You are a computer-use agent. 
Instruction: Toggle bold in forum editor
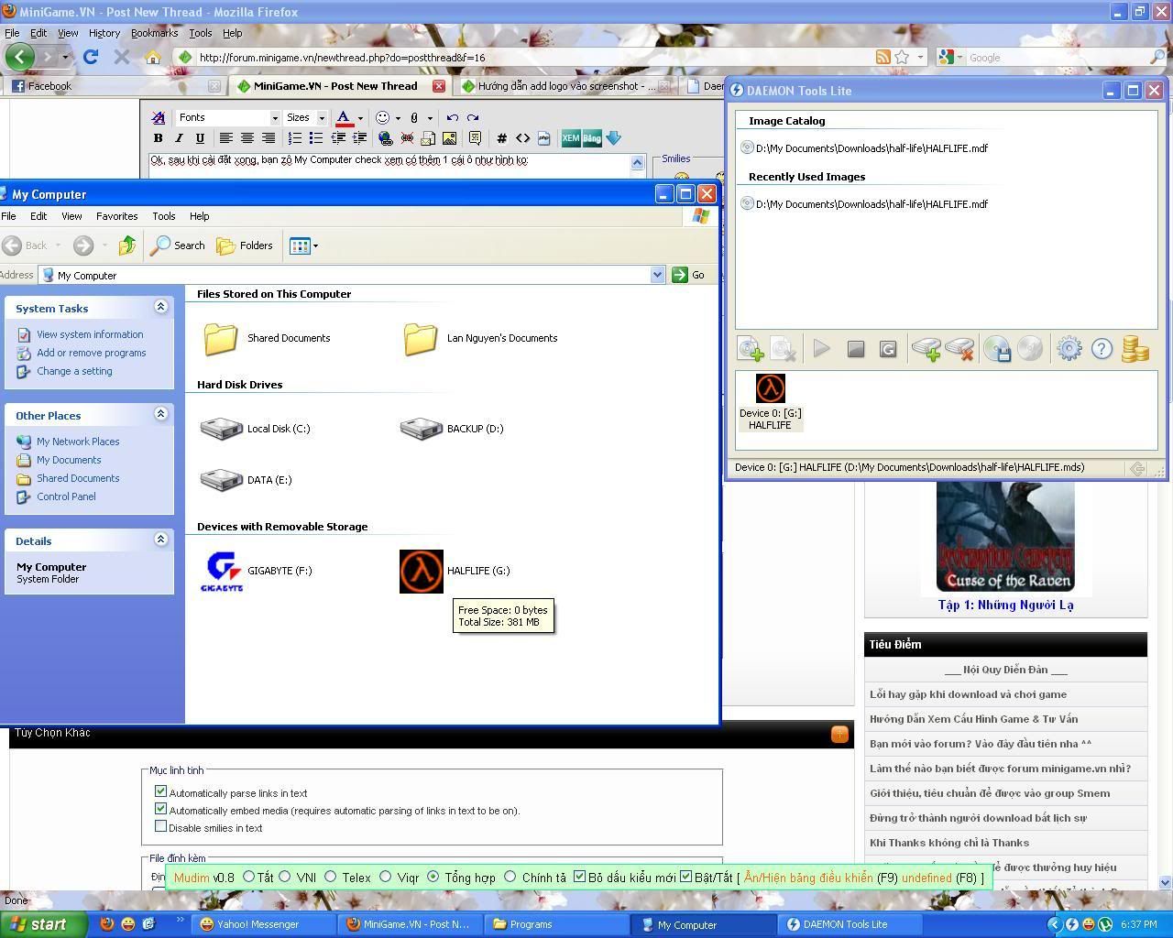(158, 138)
